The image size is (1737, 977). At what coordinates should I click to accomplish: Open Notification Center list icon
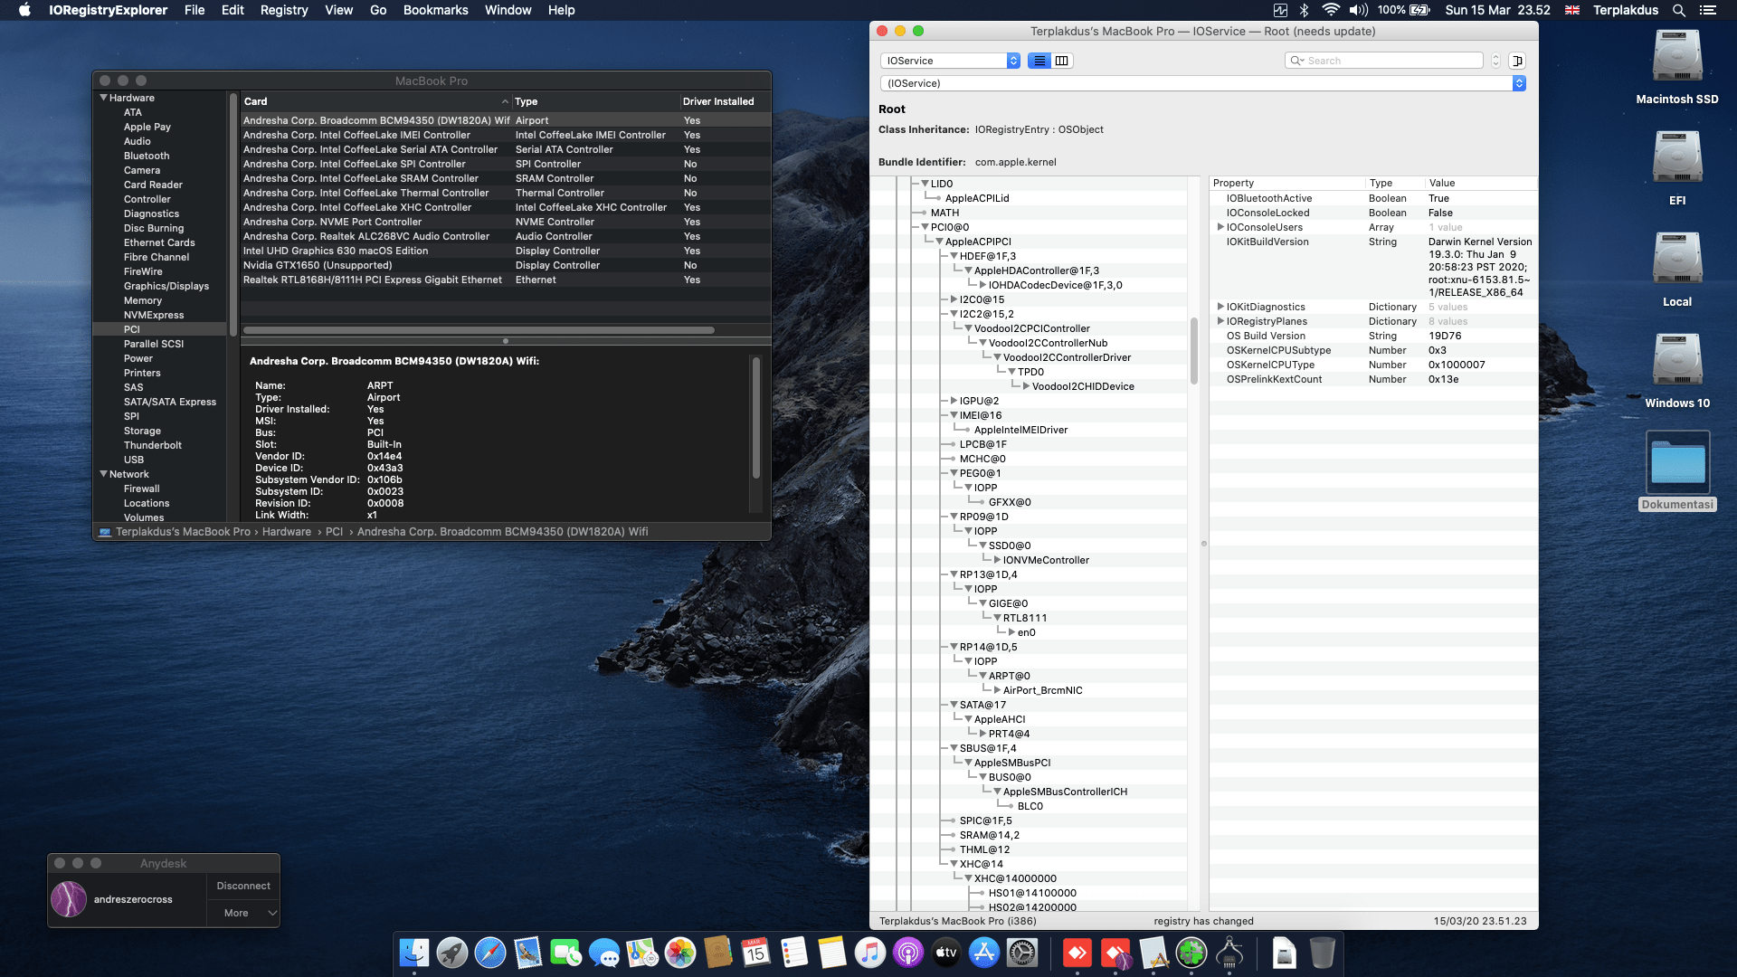tap(1707, 10)
